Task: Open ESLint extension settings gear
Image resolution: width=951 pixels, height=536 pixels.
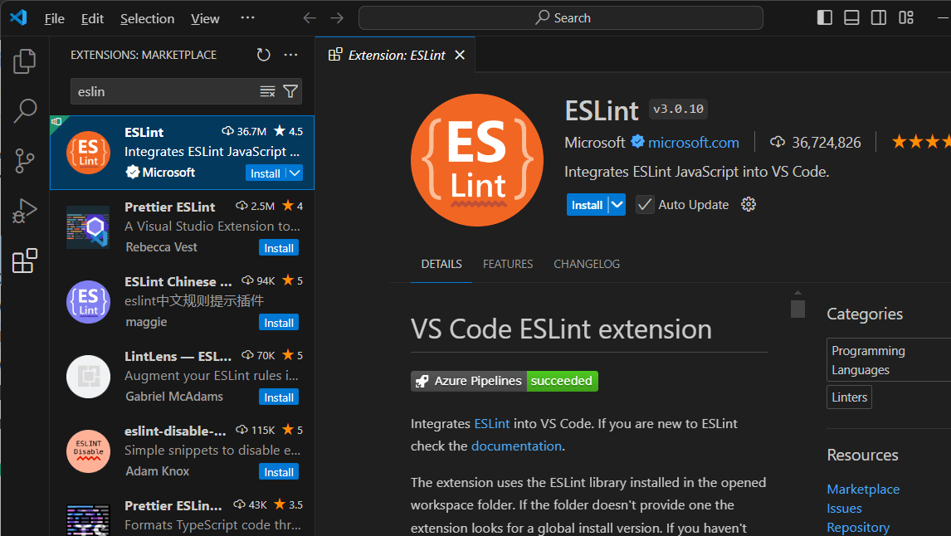Action: [749, 205]
